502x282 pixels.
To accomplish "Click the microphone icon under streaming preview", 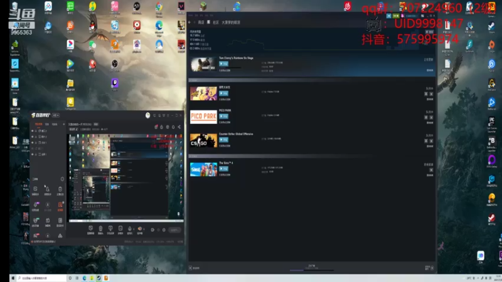I will point(130,230).
